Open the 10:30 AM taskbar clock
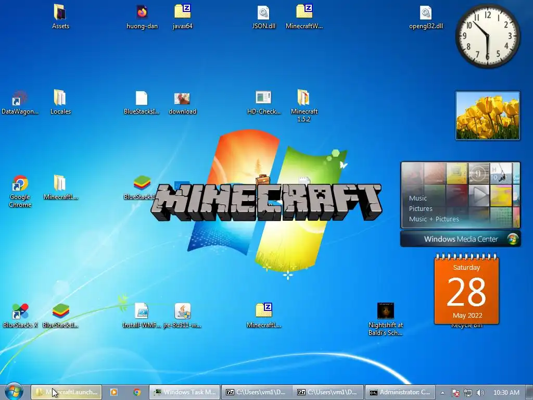 point(506,393)
